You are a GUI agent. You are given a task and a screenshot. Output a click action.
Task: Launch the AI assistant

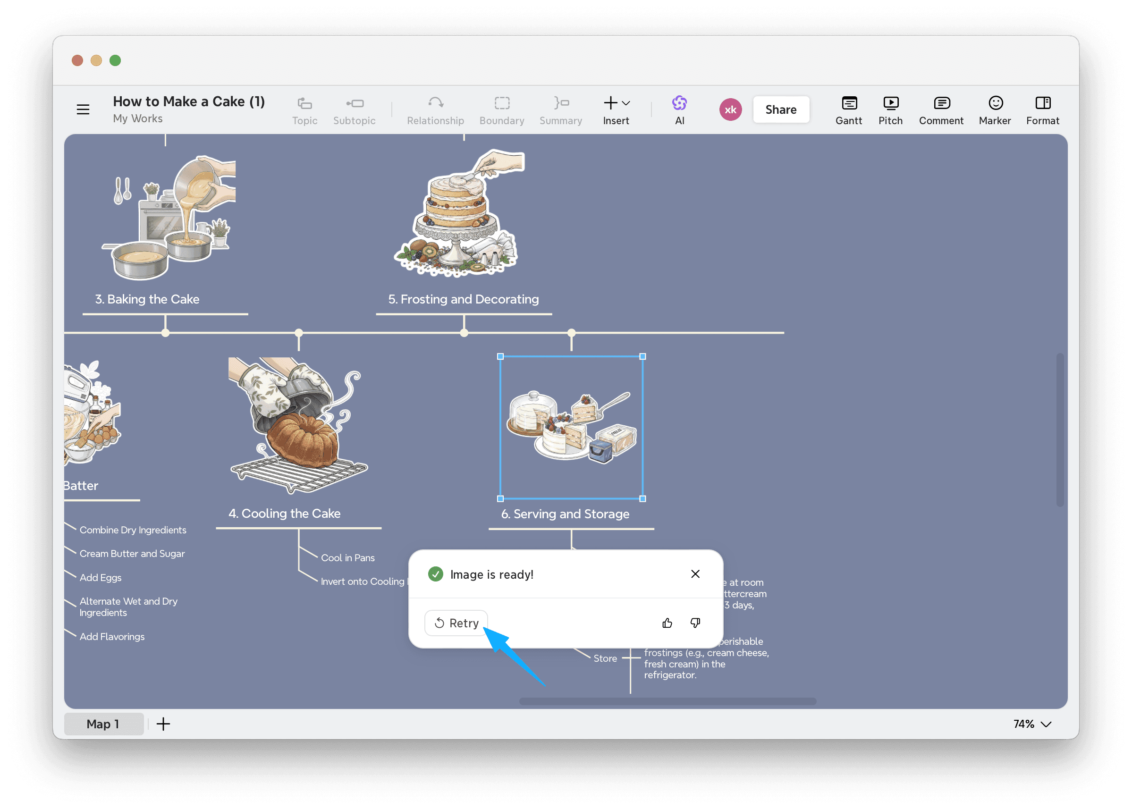679,110
